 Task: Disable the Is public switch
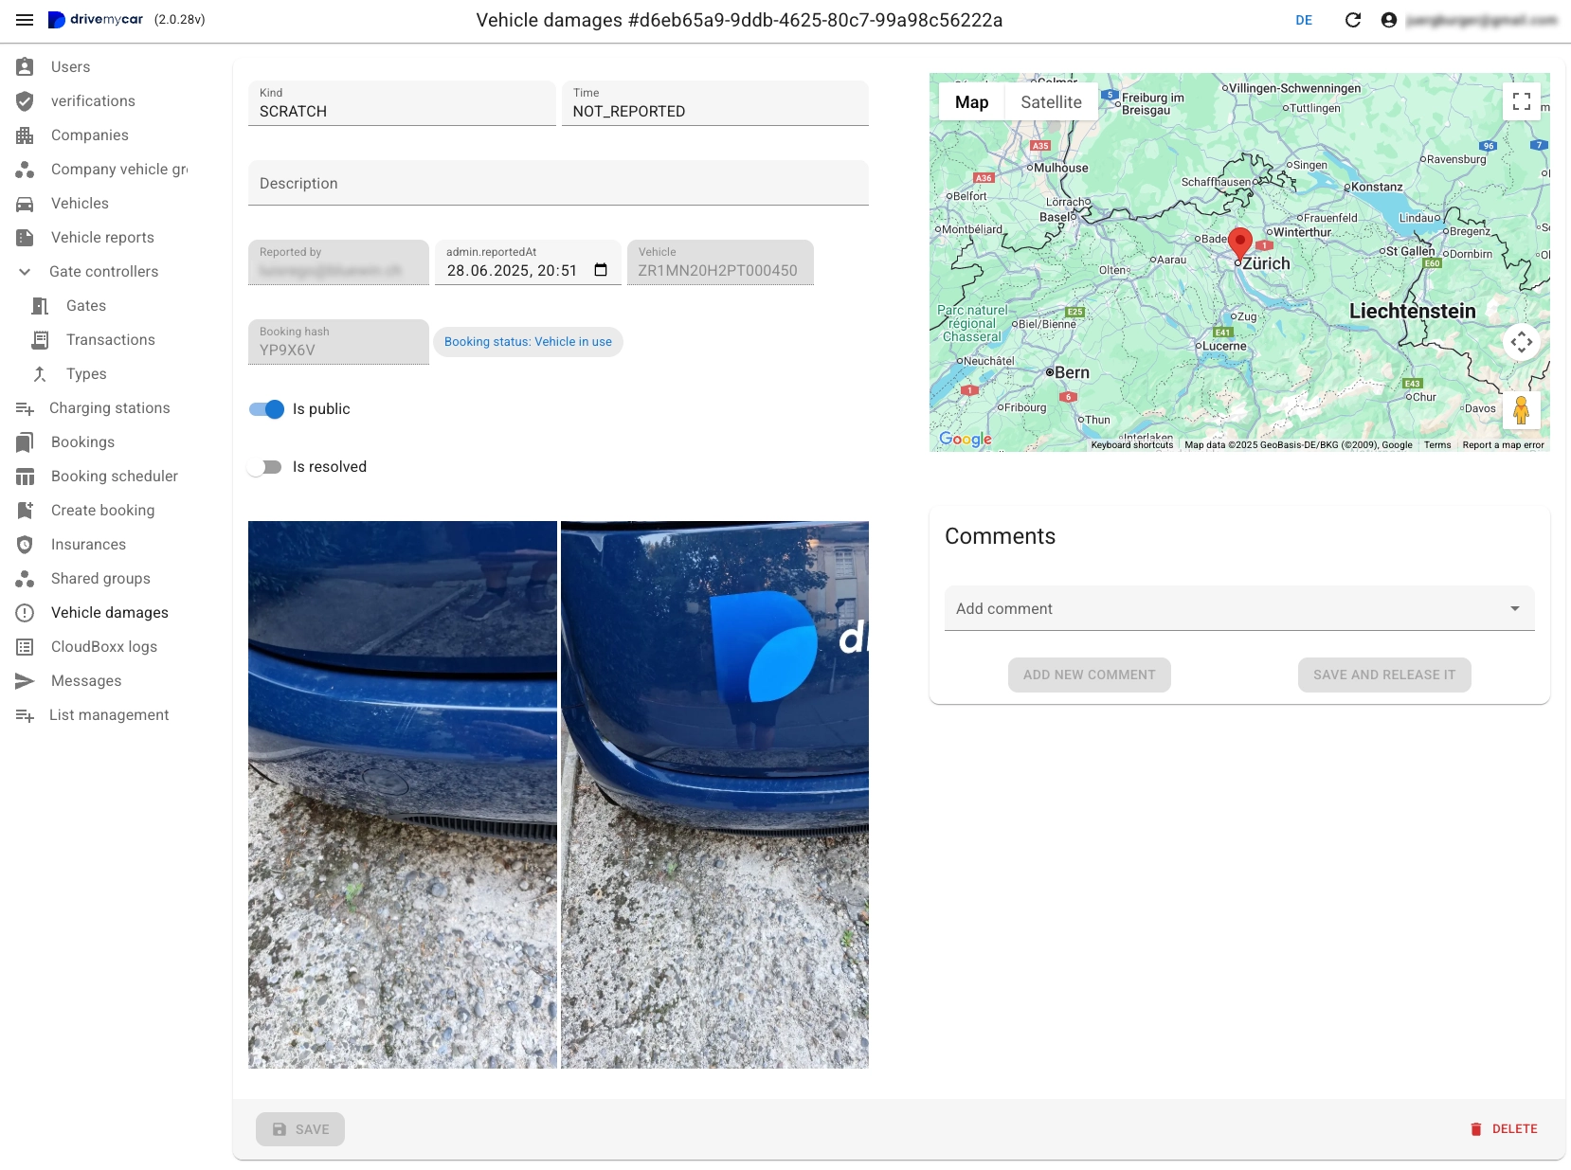[x=267, y=409]
